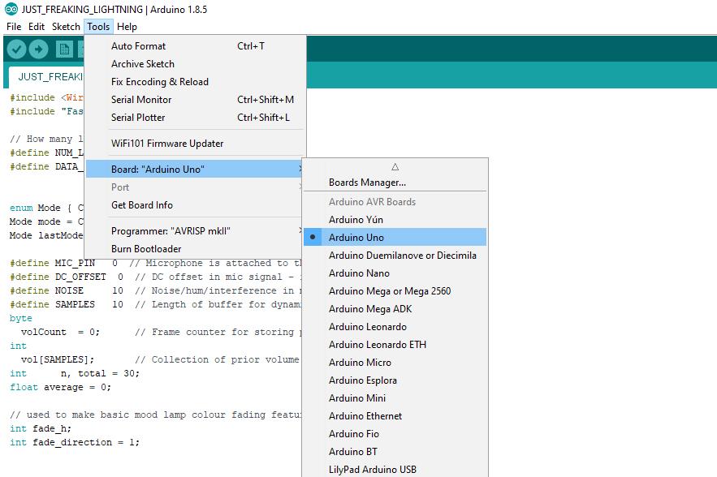Viewport: 717px width, 477px height.
Task: Open the File menu
Action: [14, 27]
